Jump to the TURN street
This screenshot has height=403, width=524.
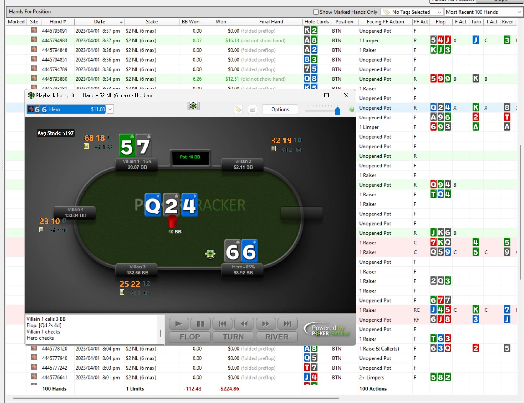[x=233, y=337]
